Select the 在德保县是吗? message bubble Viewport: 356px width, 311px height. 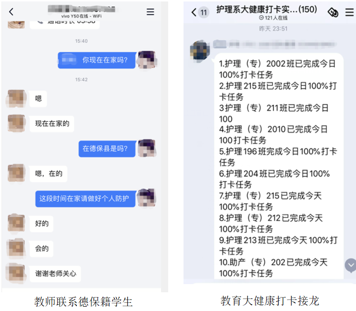coord(107,149)
